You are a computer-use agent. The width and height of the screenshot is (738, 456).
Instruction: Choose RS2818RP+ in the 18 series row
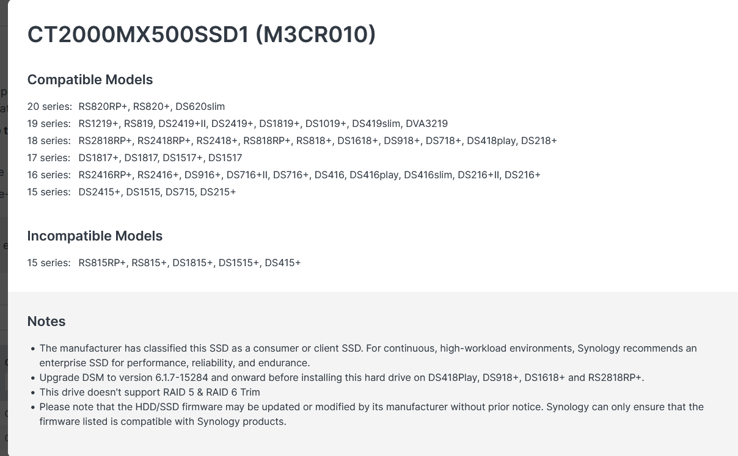(x=105, y=140)
